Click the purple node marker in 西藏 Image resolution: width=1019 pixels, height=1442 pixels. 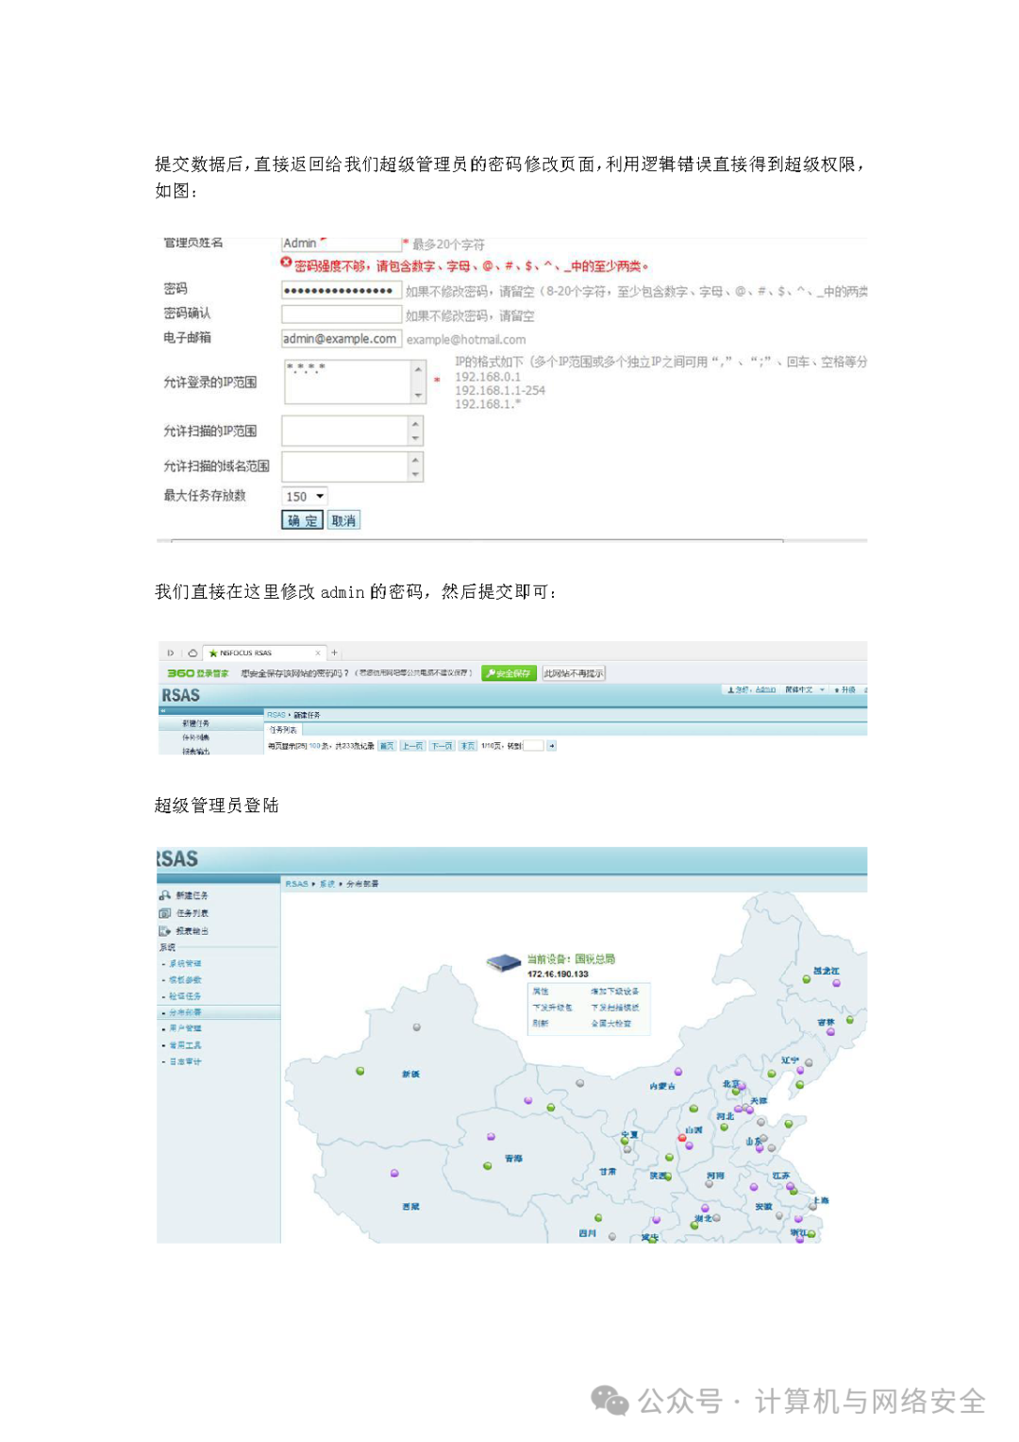tap(394, 1173)
